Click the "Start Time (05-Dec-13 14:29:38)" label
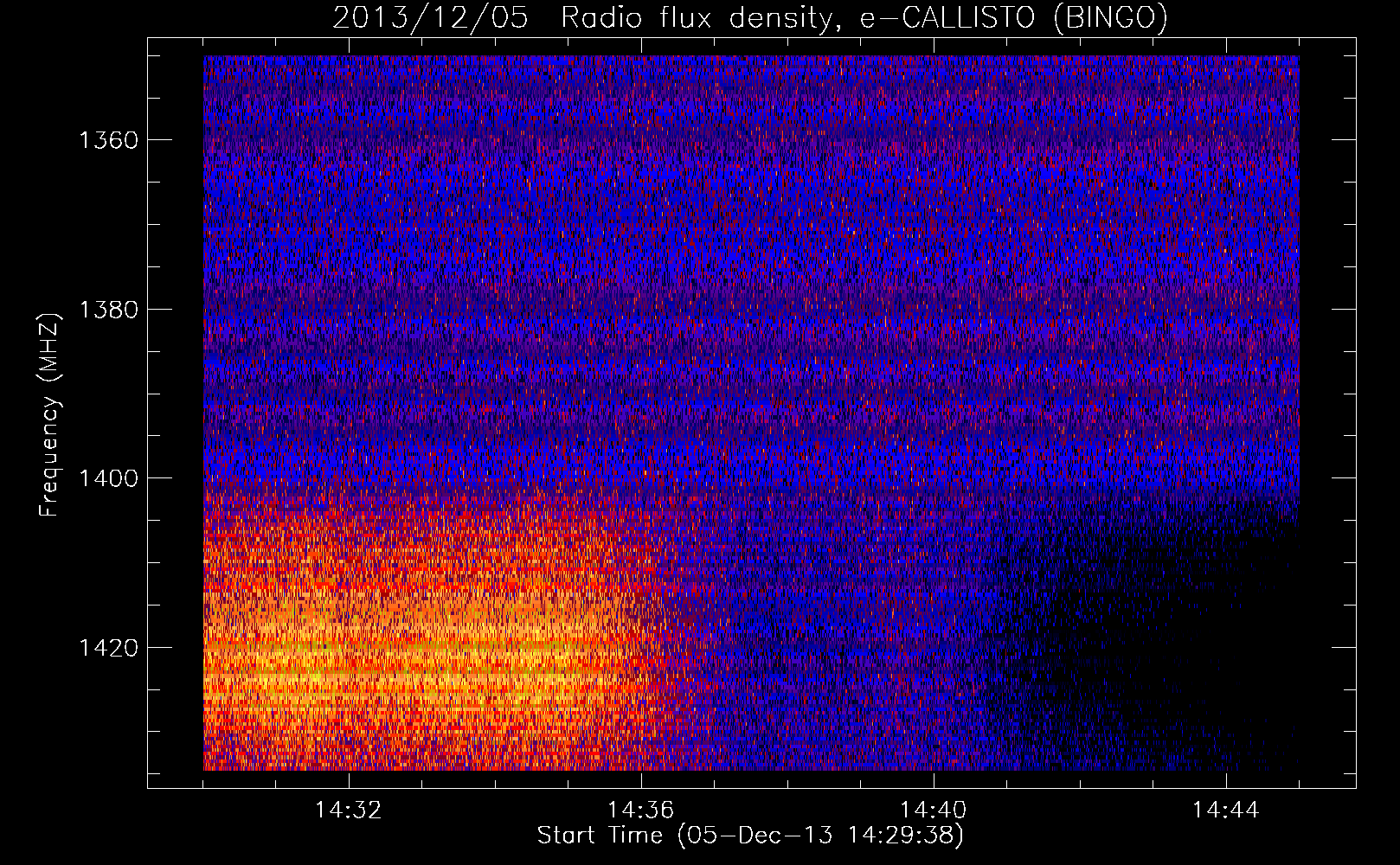 (x=750, y=836)
